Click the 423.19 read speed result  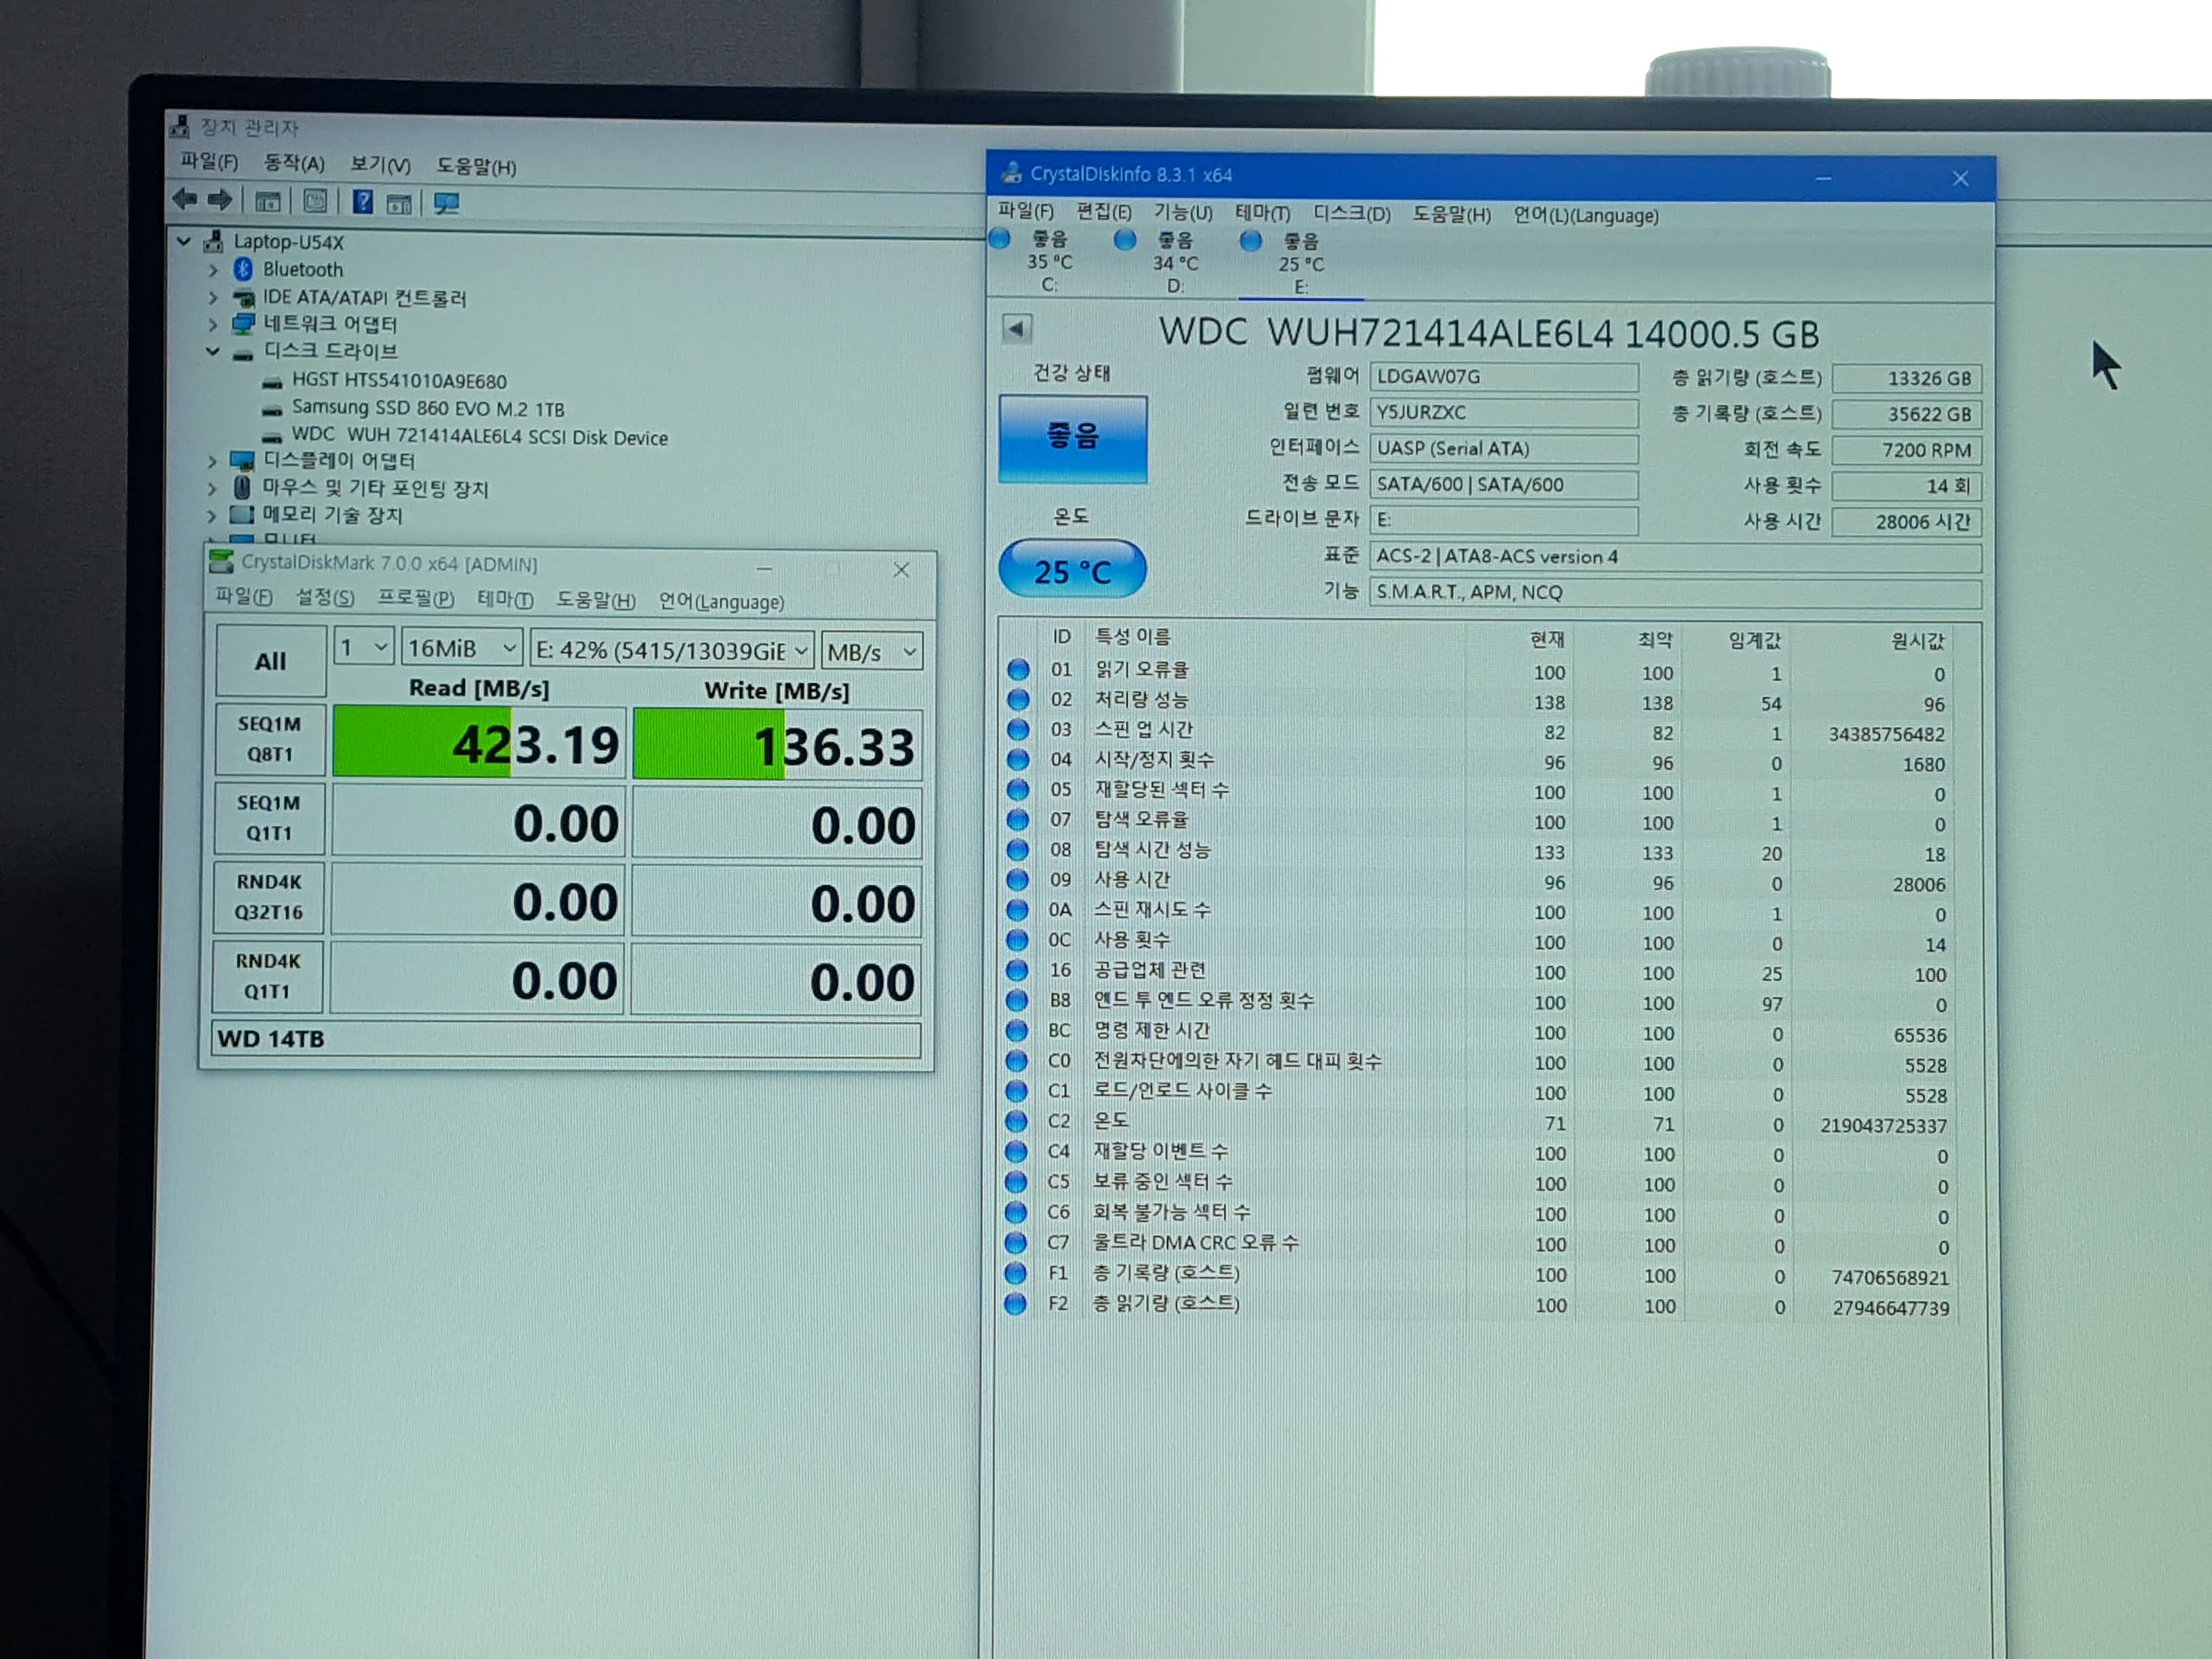[x=479, y=743]
